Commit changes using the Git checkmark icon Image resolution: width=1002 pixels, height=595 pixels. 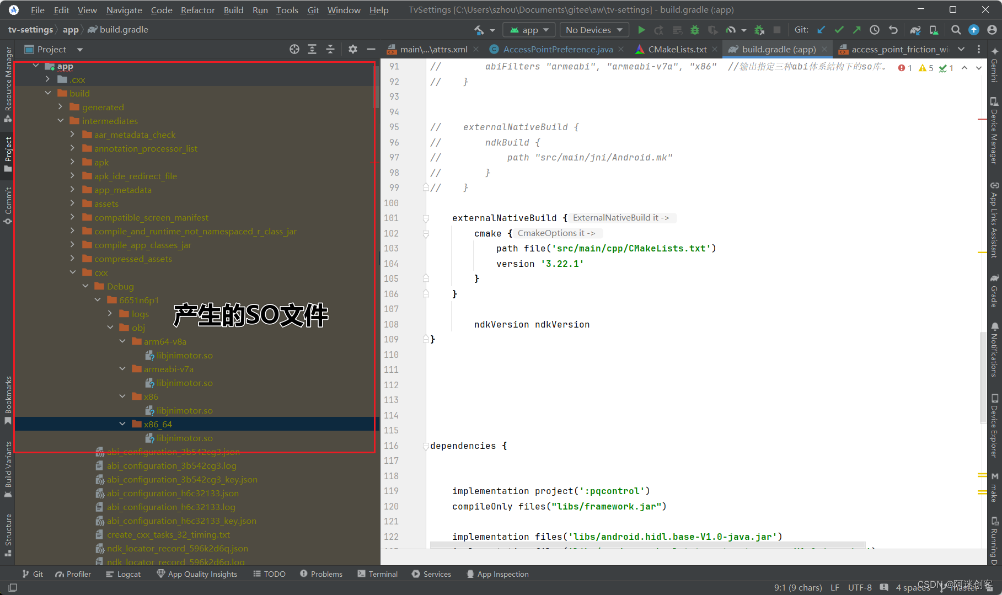(839, 29)
